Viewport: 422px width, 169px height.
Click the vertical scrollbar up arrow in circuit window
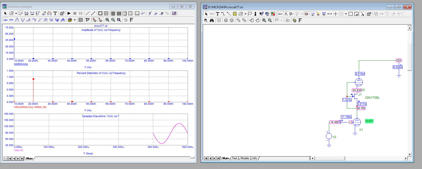pyautogui.click(x=410, y=28)
